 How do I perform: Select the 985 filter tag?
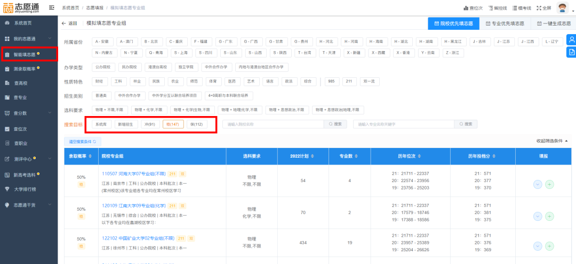pyautogui.click(x=331, y=81)
